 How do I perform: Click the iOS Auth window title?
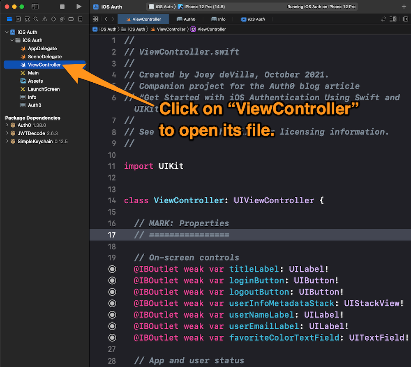tap(112, 7)
